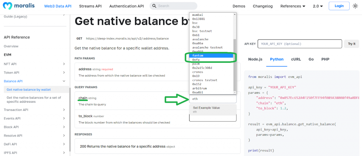This screenshot has width=362, height=156.
Task: Click the chain list scrollbar thumb
Action: 235,65
